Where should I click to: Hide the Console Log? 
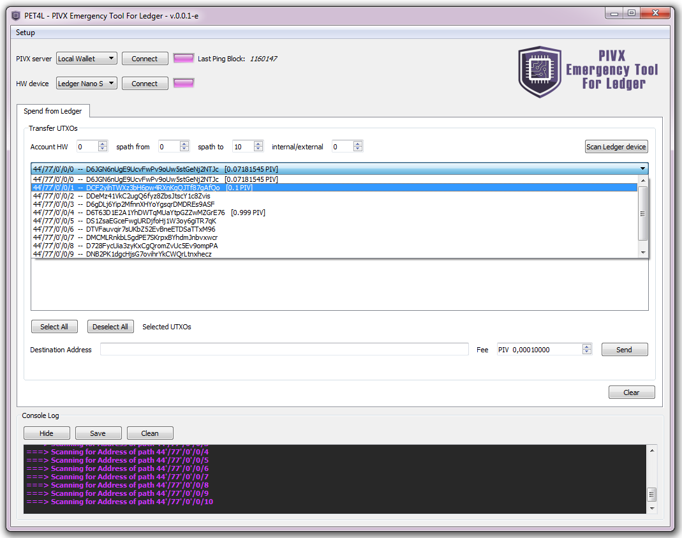click(47, 433)
